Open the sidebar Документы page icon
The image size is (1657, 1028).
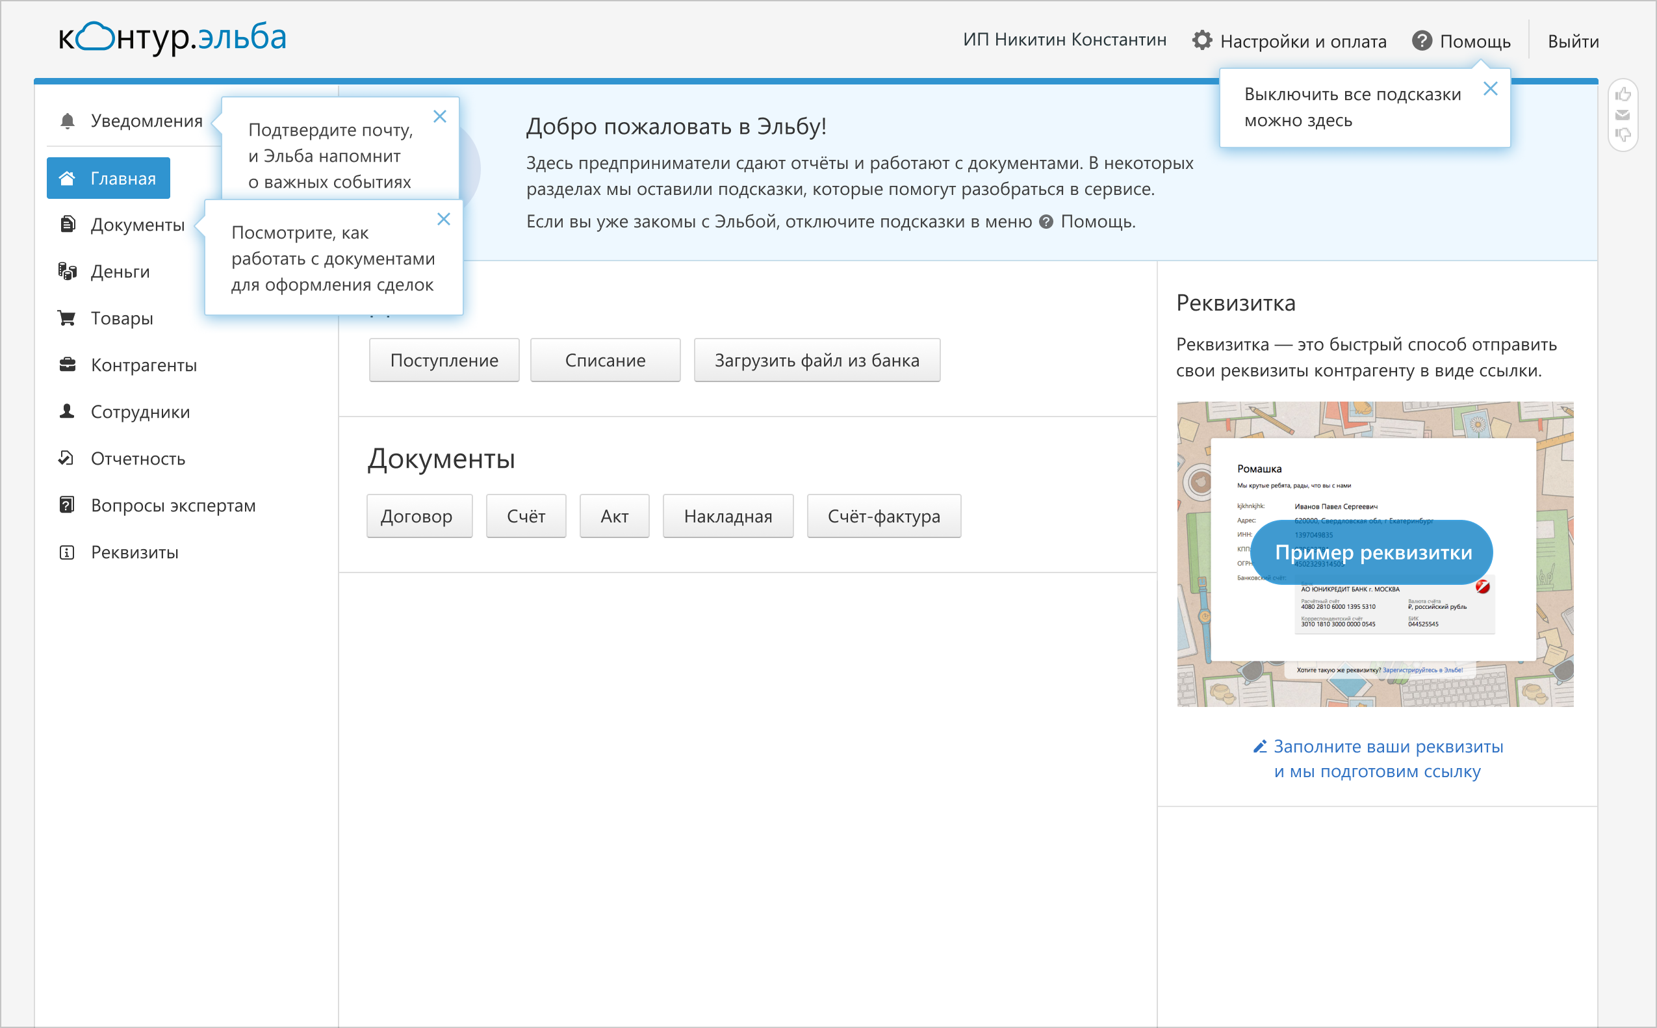68,224
